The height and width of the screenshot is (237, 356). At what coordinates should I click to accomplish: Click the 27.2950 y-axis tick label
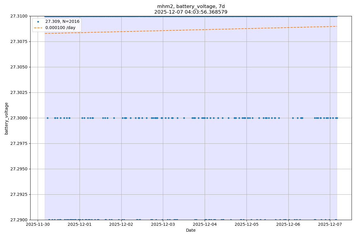pyautogui.click(x=19, y=169)
